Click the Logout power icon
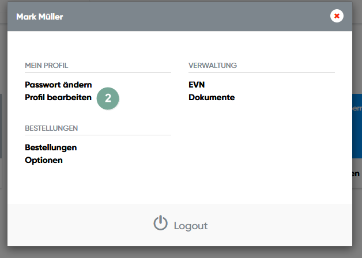This screenshot has height=258, width=362. [x=160, y=224]
